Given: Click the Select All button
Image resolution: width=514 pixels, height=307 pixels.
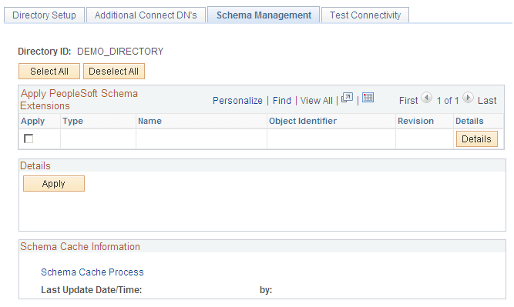Looking at the screenshot, I should coord(49,72).
